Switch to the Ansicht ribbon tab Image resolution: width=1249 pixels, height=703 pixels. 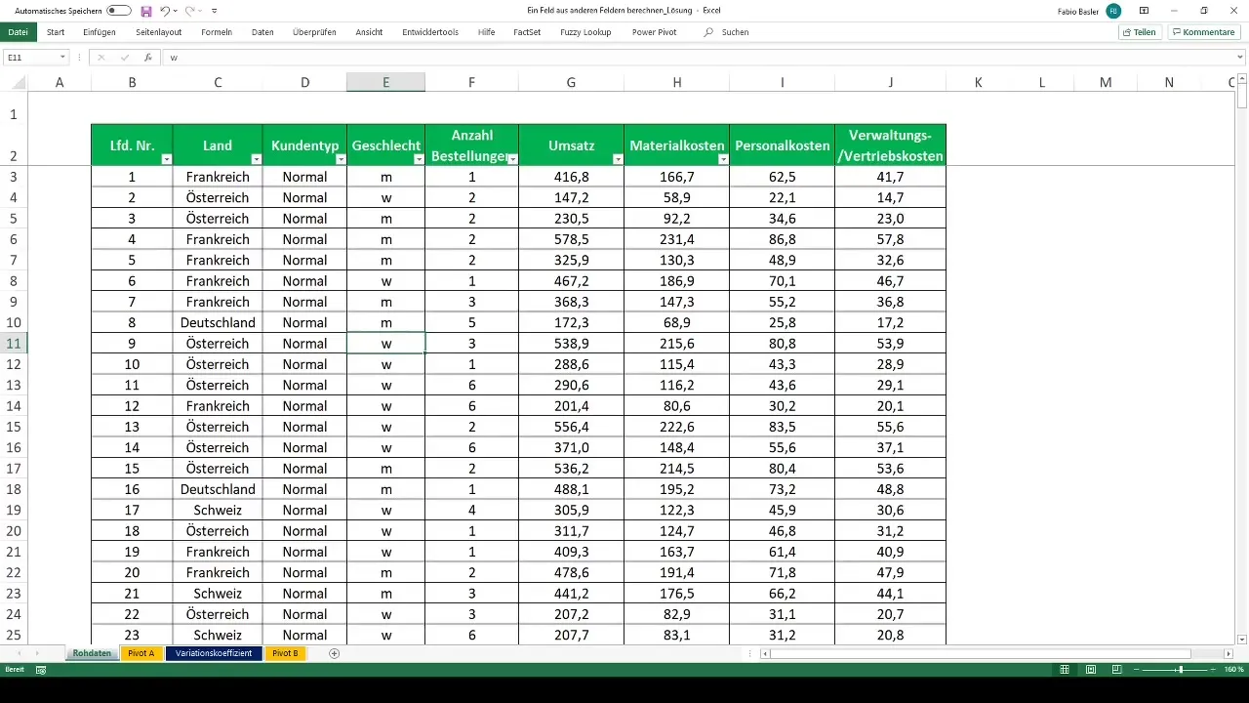coord(369,32)
